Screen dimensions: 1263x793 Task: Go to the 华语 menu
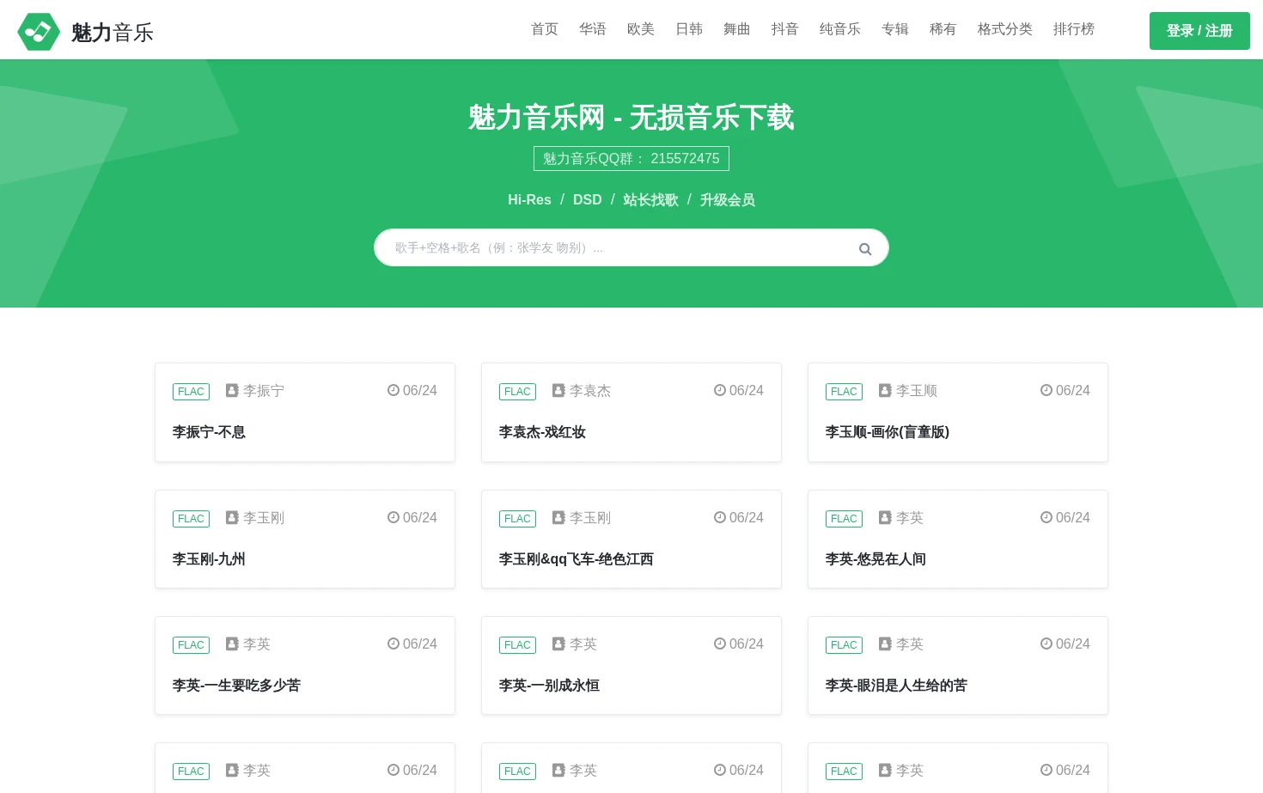pos(593,29)
